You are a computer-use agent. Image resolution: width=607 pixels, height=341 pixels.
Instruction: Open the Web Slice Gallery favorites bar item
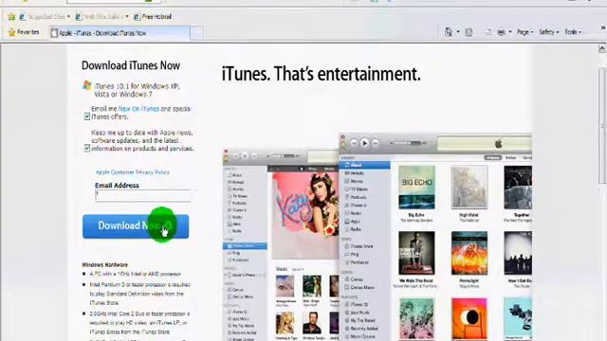[x=101, y=17]
